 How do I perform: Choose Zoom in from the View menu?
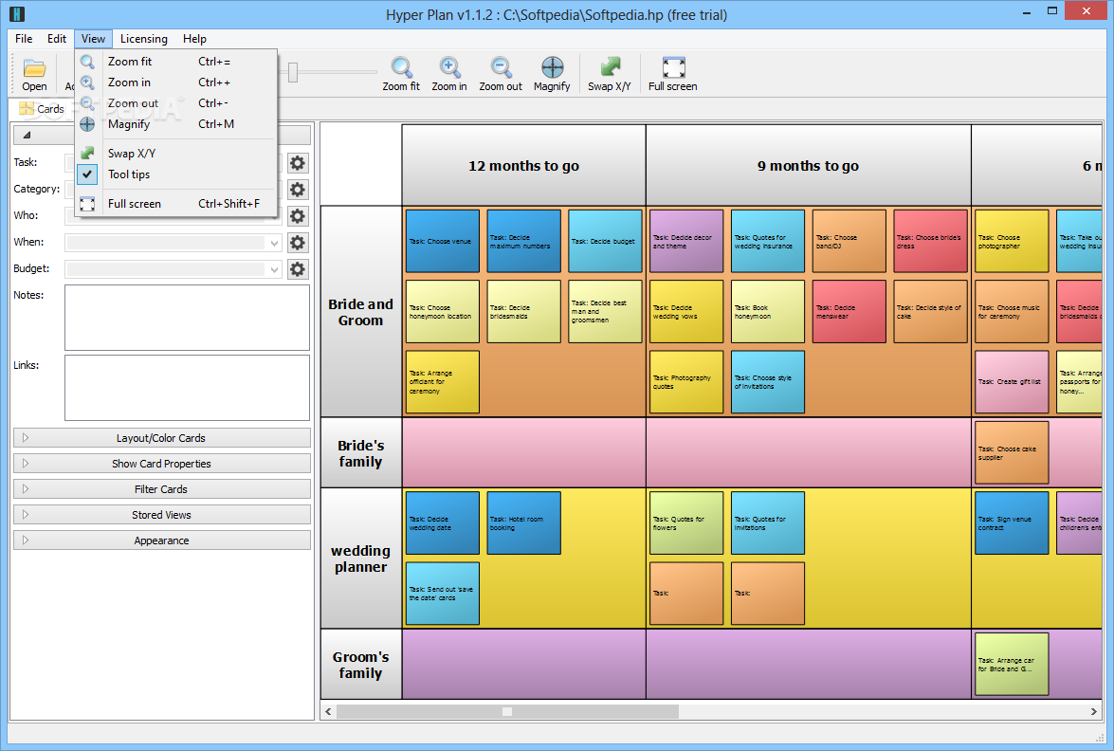tap(175, 82)
